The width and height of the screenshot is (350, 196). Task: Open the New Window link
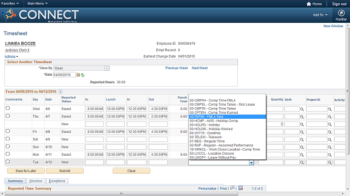coord(333,26)
